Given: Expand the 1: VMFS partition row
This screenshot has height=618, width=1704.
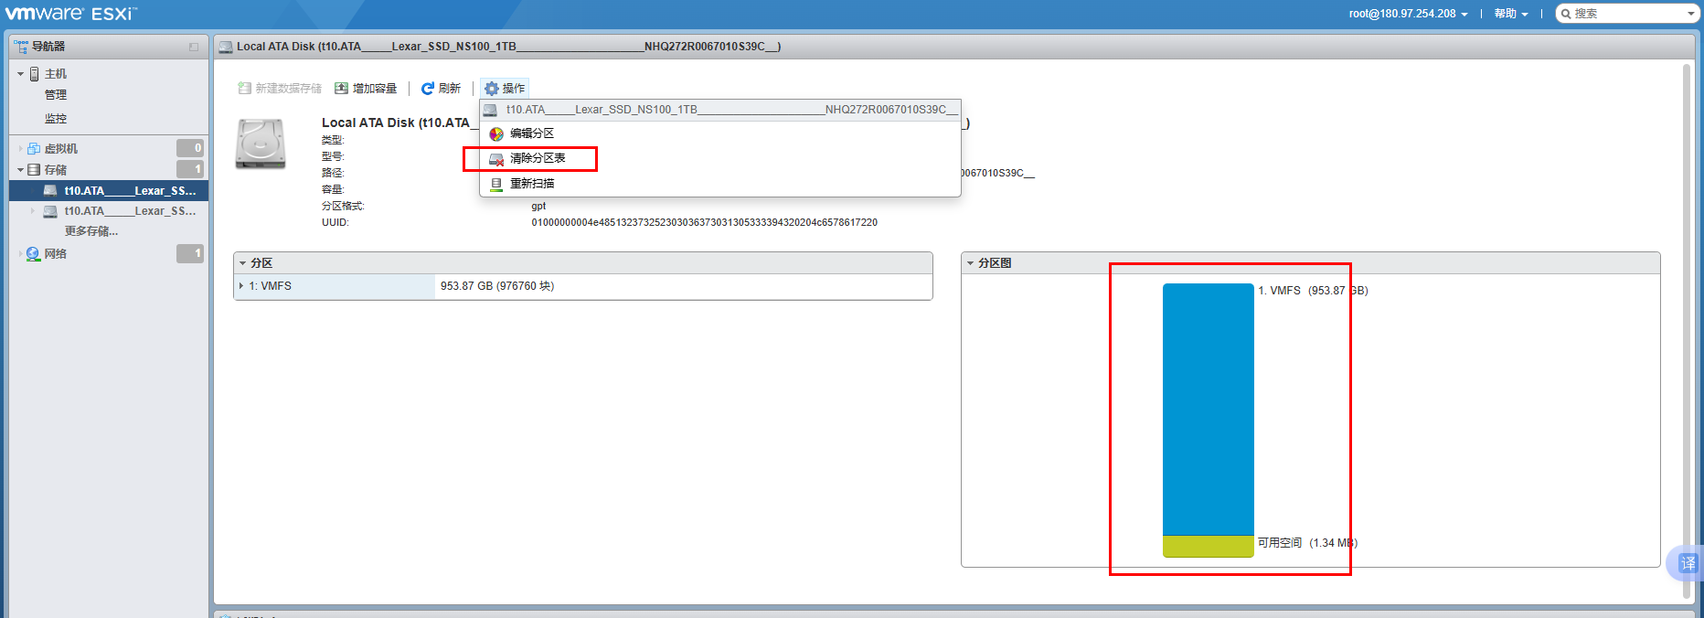Looking at the screenshot, I should pos(241,286).
